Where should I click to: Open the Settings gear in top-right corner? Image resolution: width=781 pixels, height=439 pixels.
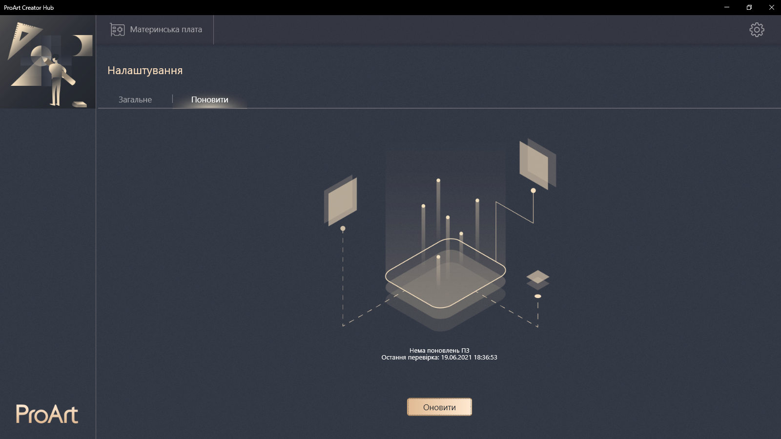757,29
